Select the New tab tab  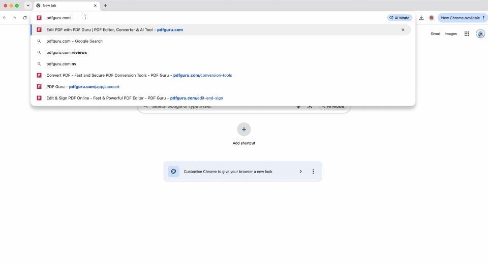tap(67, 6)
